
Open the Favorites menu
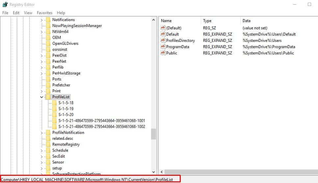click(x=44, y=13)
